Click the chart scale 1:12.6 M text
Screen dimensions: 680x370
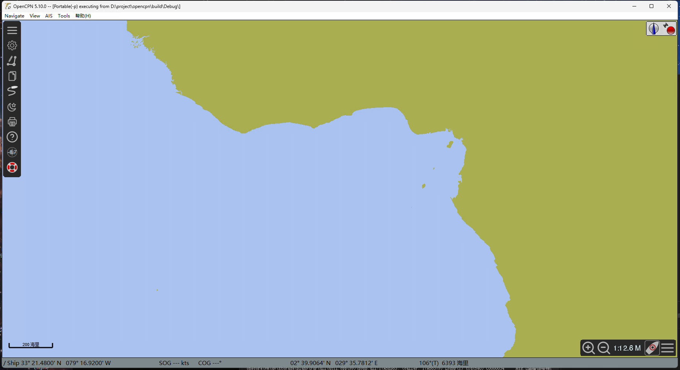click(x=627, y=348)
